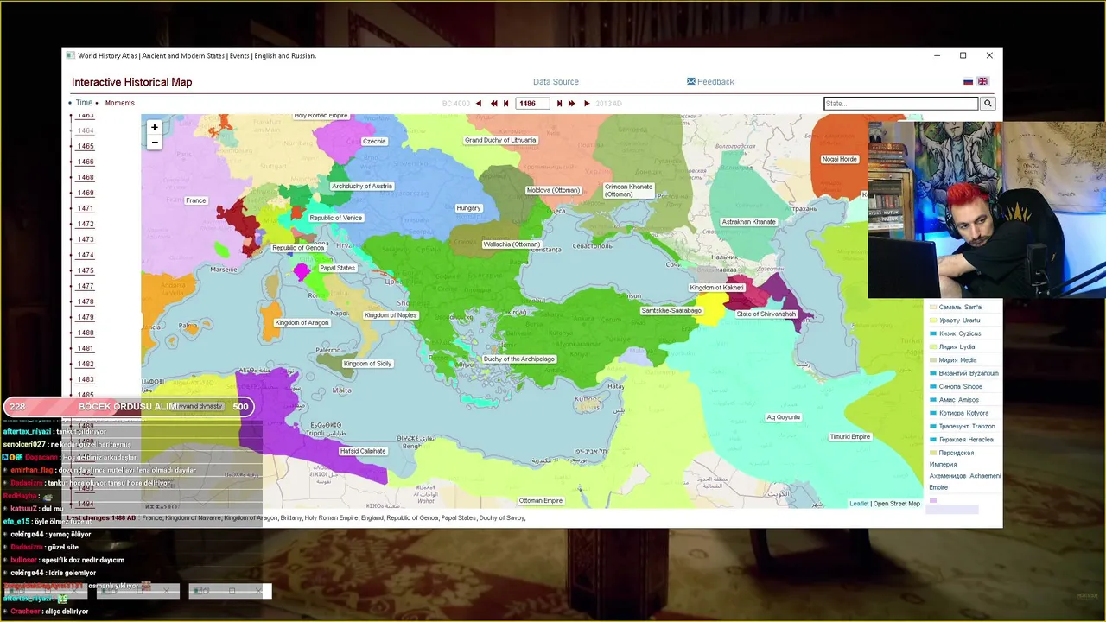
Task: Jump to latest date 2013 AD arrow
Action: tap(588, 104)
